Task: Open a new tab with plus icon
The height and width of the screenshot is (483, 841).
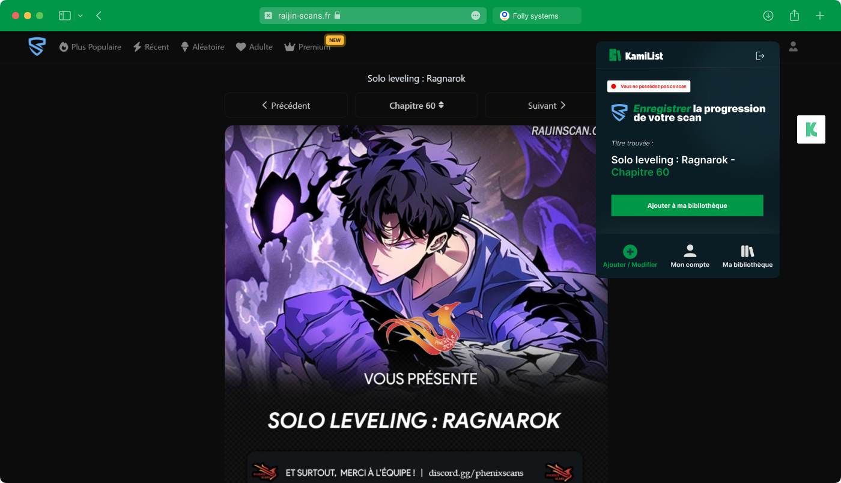Action: point(820,16)
